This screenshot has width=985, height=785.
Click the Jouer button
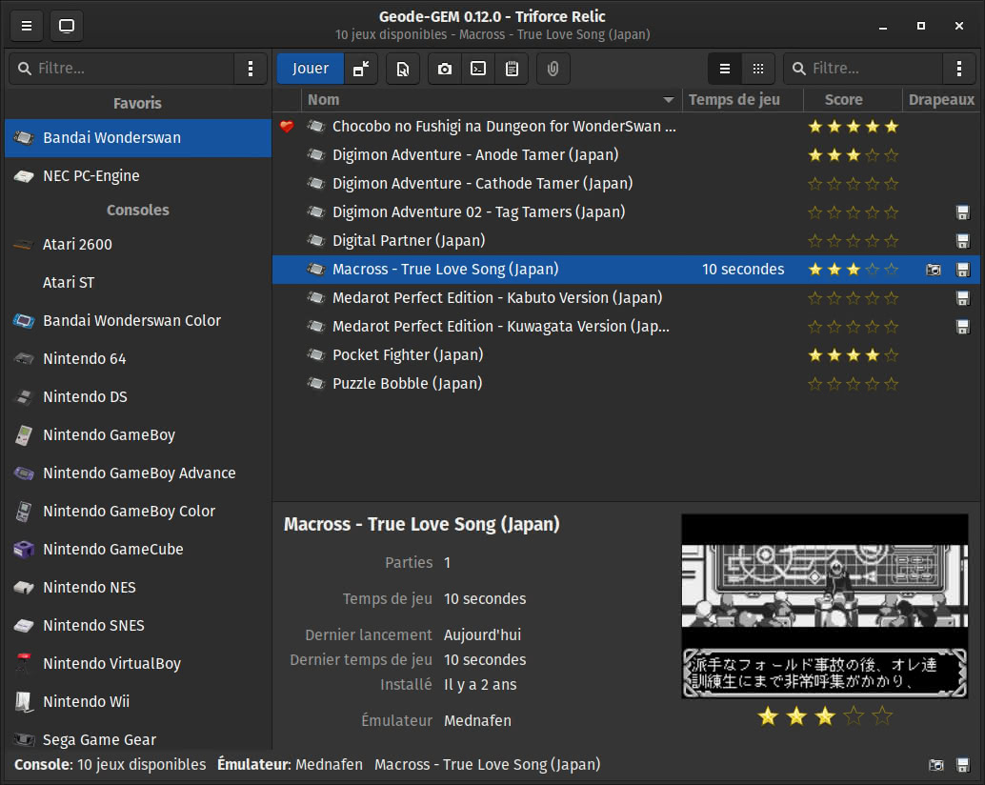311,69
